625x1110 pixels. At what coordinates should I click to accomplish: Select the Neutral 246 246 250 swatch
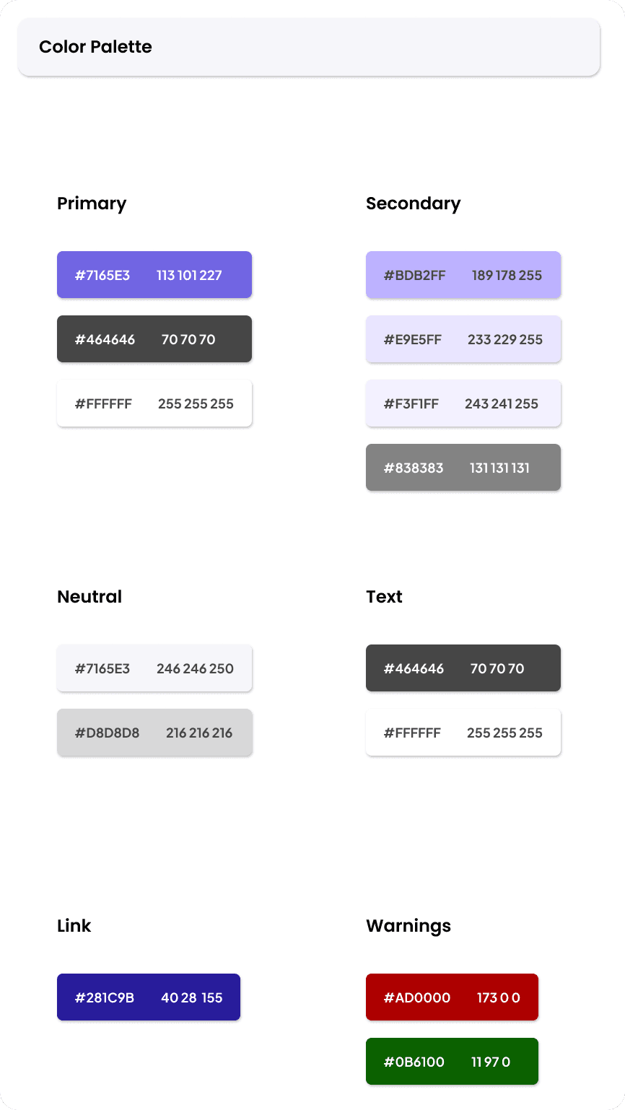(x=154, y=668)
